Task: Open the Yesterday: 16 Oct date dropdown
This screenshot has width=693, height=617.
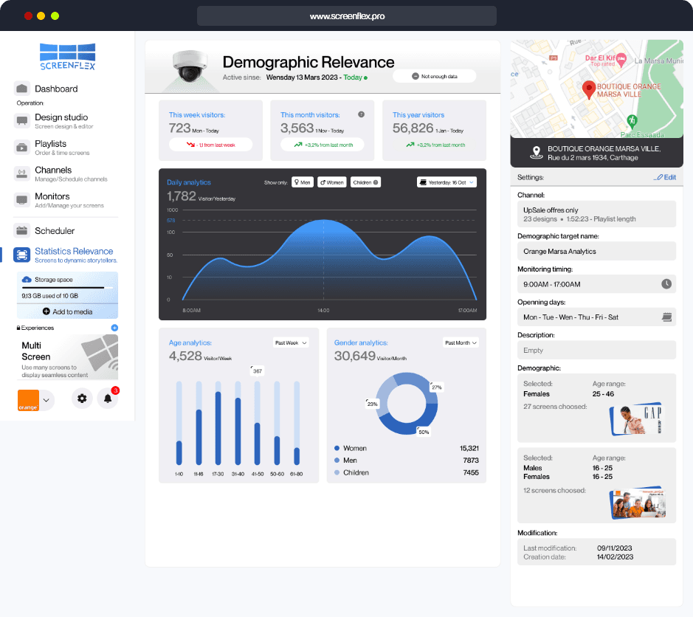Action: pyautogui.click(x=445, y=182)
